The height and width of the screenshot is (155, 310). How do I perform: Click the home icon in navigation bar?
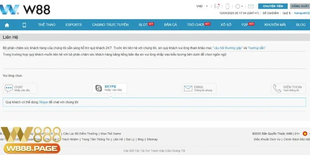point(7,25)
